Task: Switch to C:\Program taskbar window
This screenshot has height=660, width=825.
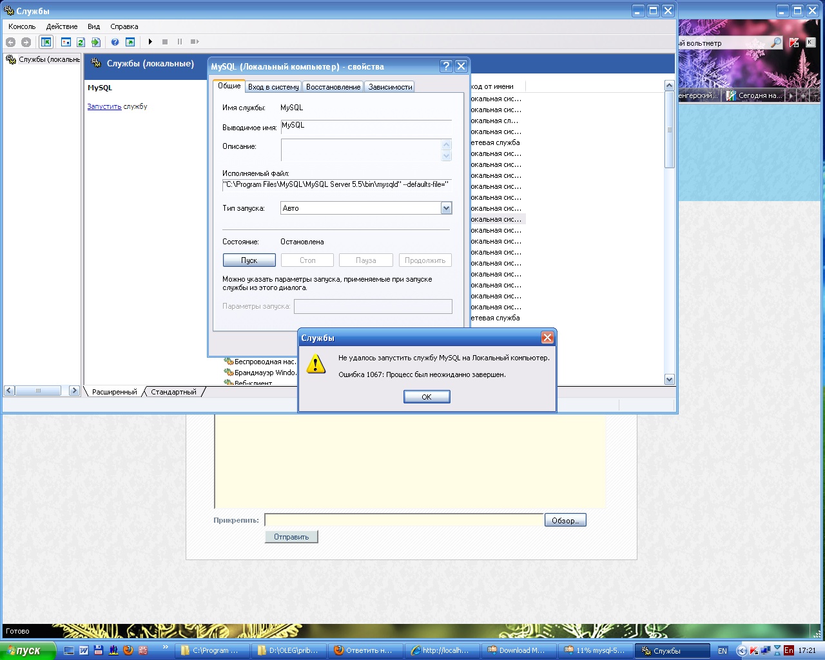Action: click(211, 650)
